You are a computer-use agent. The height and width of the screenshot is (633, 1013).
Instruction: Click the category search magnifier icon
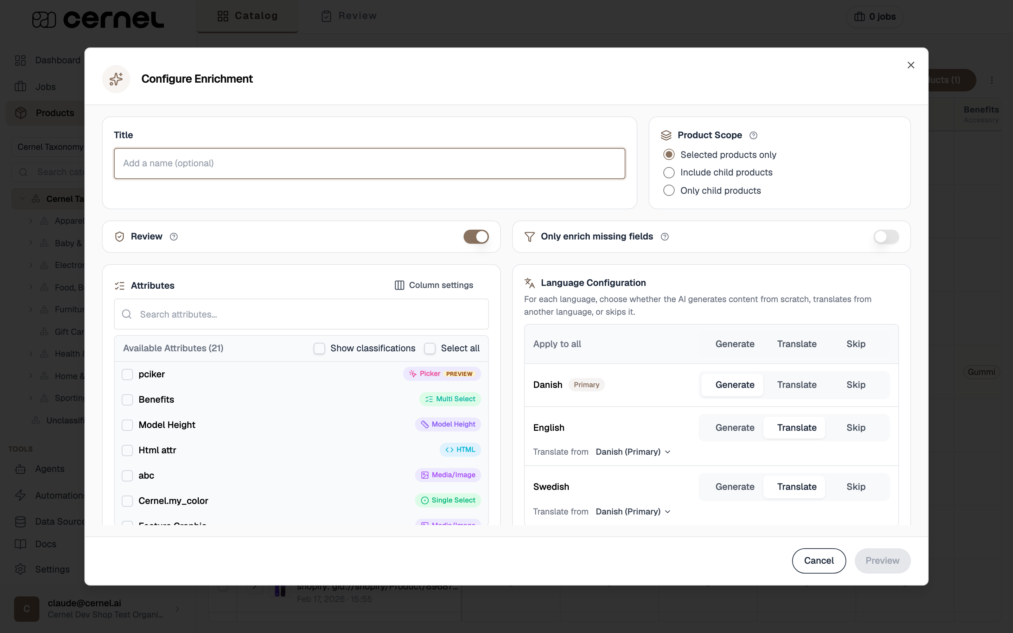click(24, 172)
